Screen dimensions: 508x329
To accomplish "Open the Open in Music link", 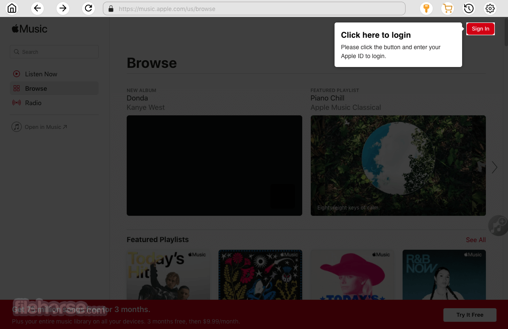I will click(45, 127).
